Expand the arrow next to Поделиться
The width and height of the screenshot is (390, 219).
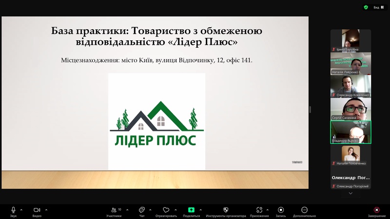click(201, 210)
